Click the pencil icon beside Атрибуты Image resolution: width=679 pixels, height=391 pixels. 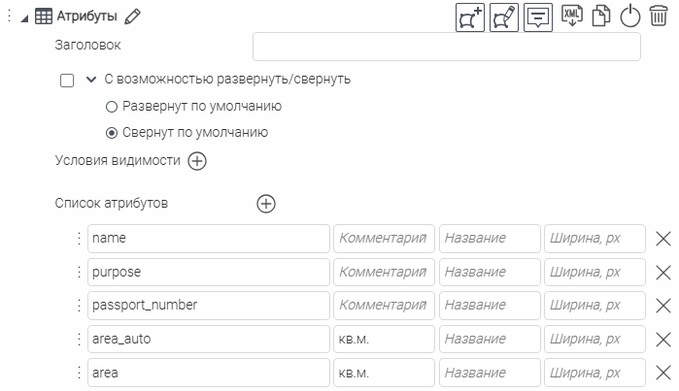133,16
